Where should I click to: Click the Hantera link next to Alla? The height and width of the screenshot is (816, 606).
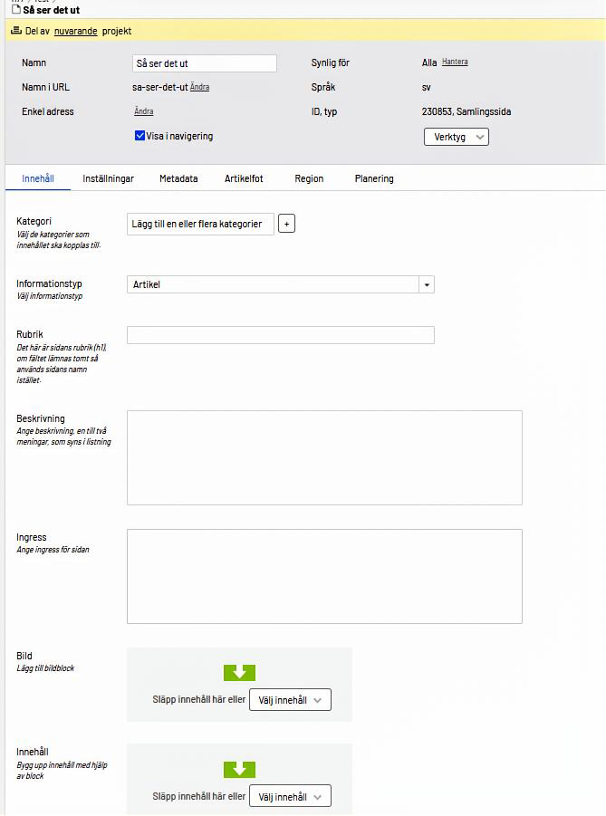[x=455, y=62]
